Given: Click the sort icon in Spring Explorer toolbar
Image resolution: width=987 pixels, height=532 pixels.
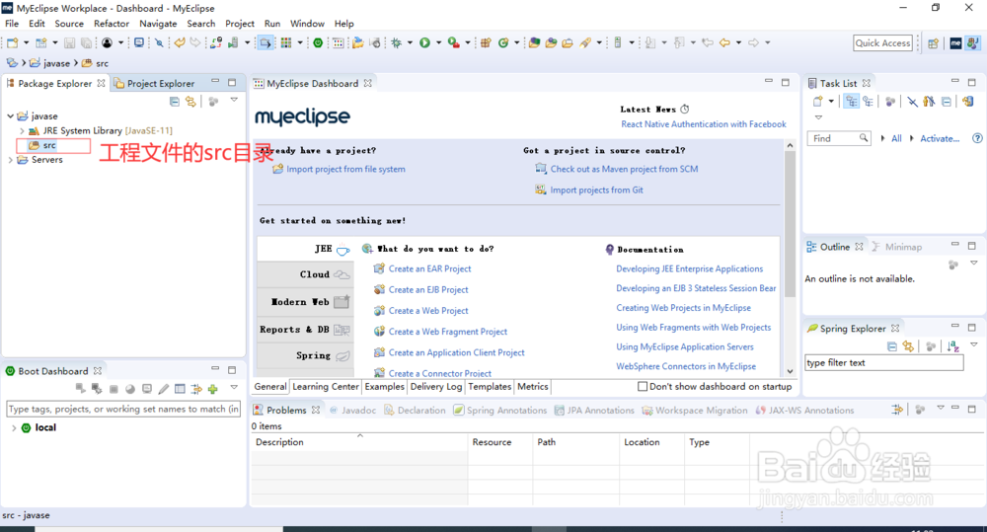Looking at the screenshot, I should tap(953, 346).
